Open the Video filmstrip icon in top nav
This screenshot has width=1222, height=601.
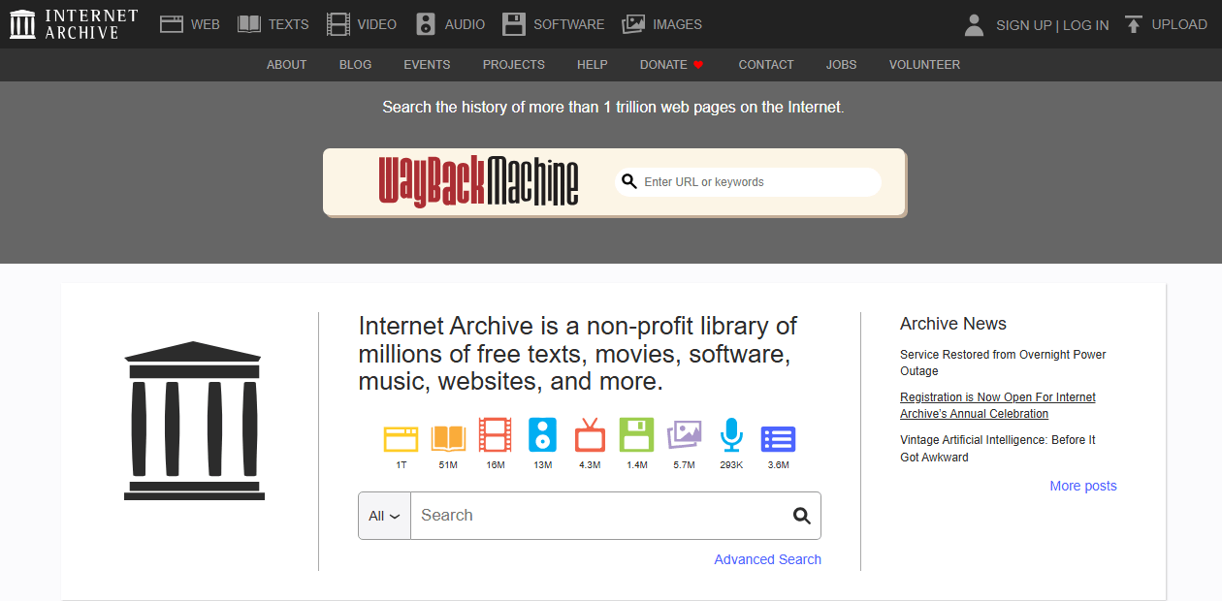click(x=338, y=24)
